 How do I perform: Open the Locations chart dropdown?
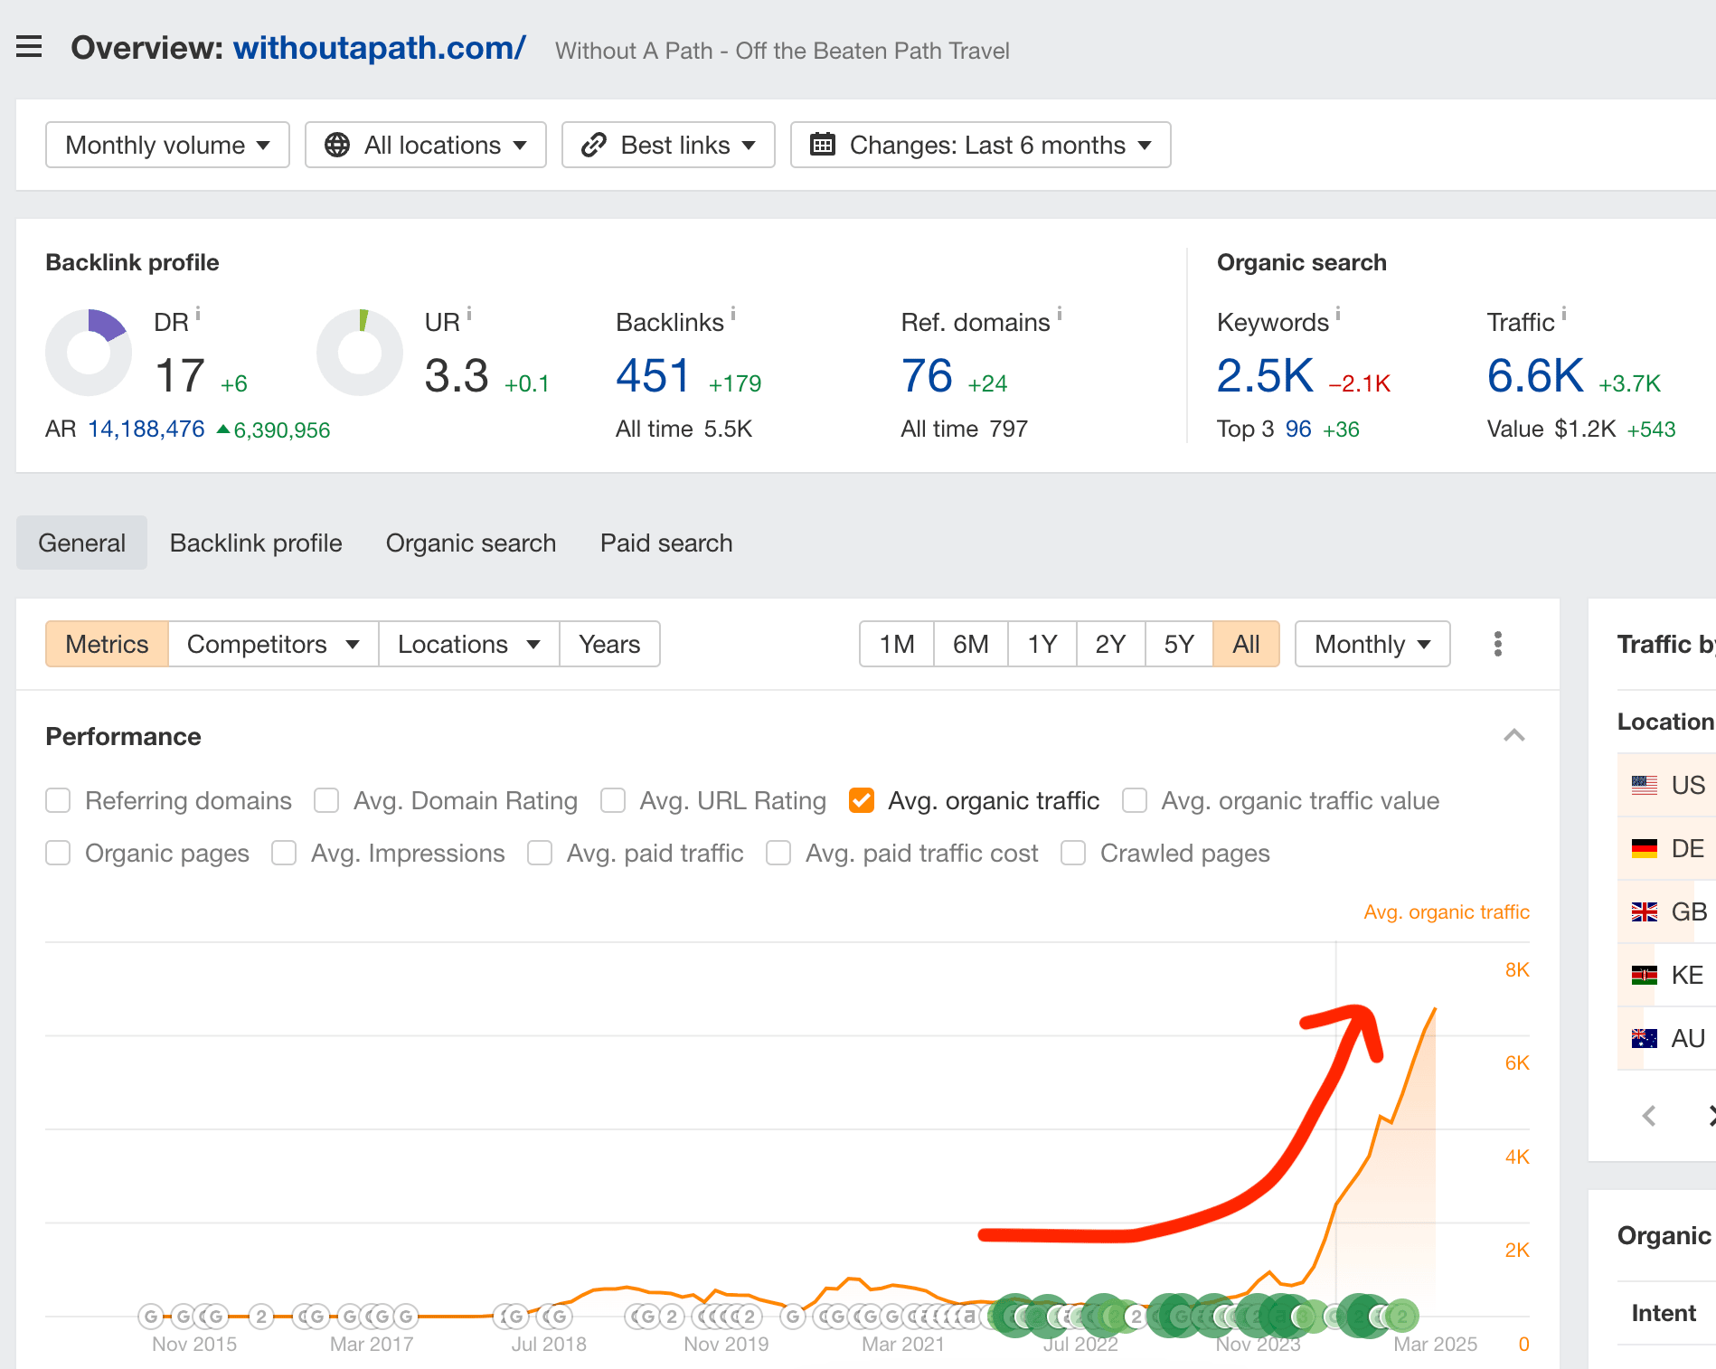click(469, 644)
